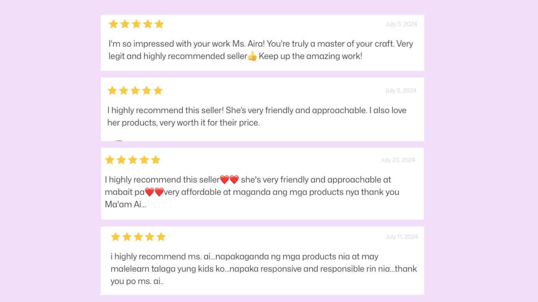The width and height of the screenshot is (538, 302).
Task: Click July 5 date on 'worth it for their price' review
Action: [x=401, y=91]
